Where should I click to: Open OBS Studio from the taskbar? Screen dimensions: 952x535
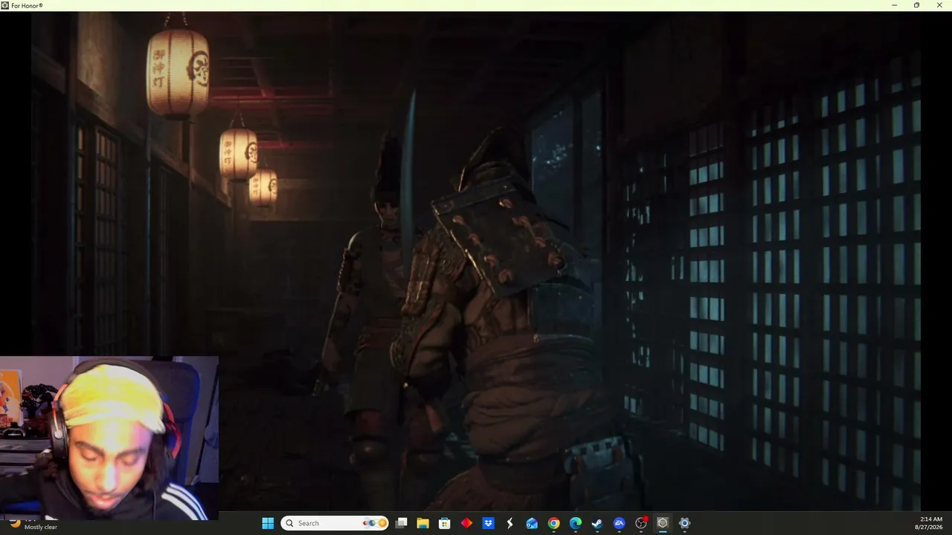tap(641, 523)
